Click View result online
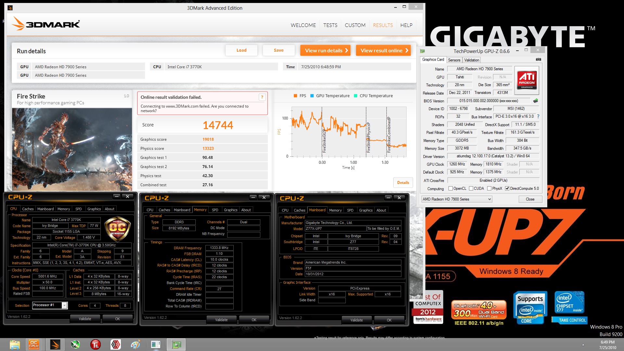Image resolution: width=624 pixels, height=351 pixels. [383, 50]
